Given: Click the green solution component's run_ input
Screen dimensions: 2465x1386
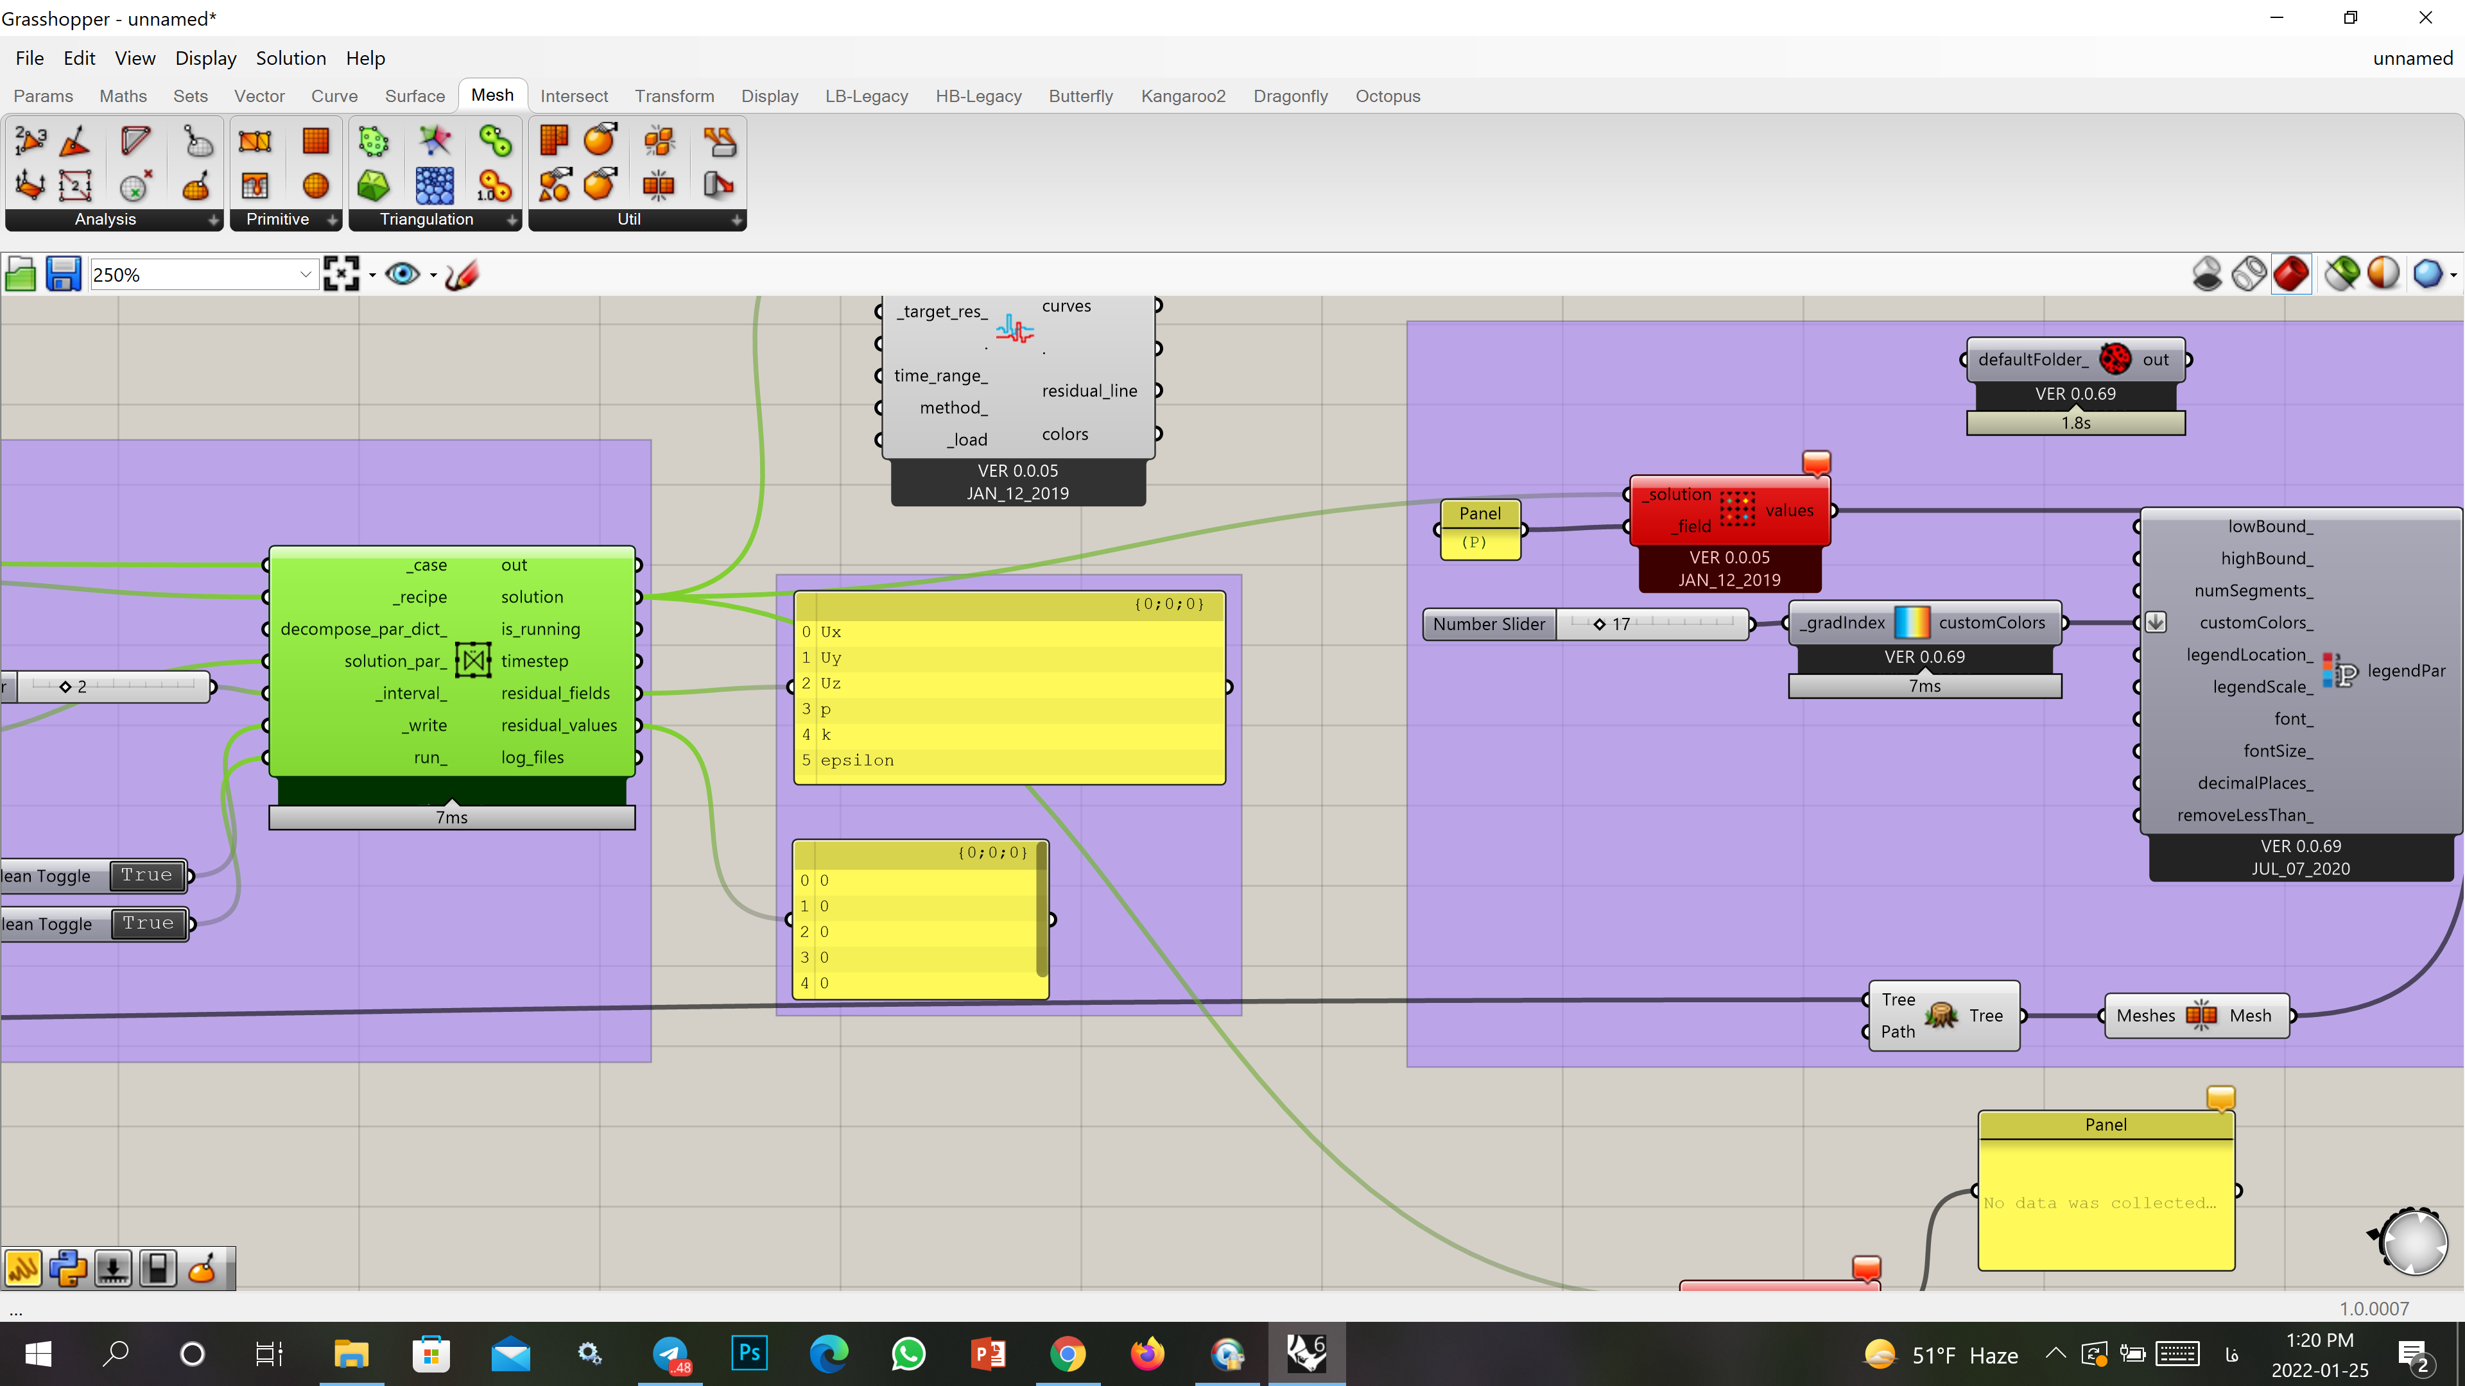Looking at the screenshot, I should click(x=429, y=757).
